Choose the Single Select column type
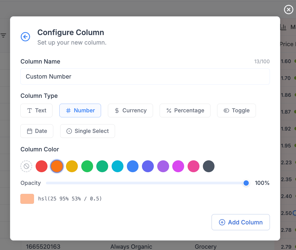 click(x=87, y=131)
